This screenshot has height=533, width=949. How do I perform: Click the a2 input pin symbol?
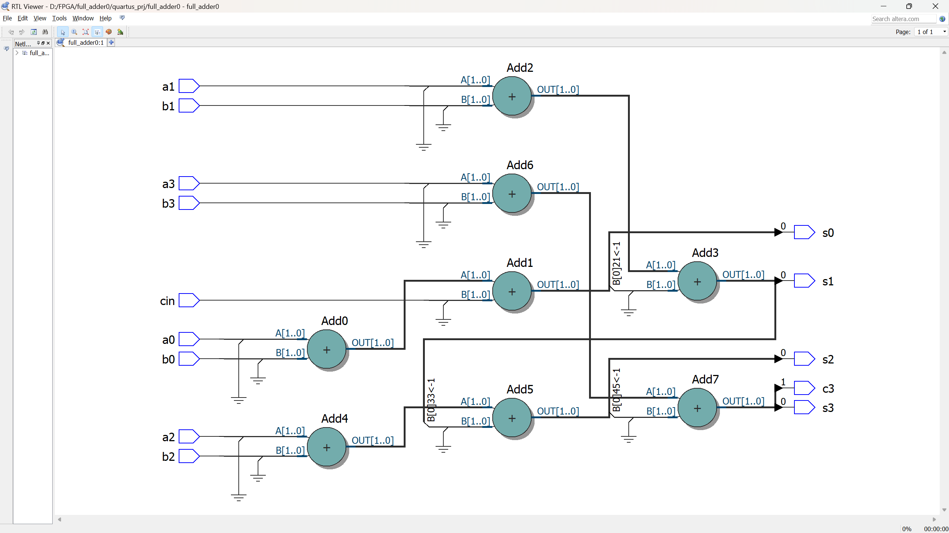[x=189, y=436]
